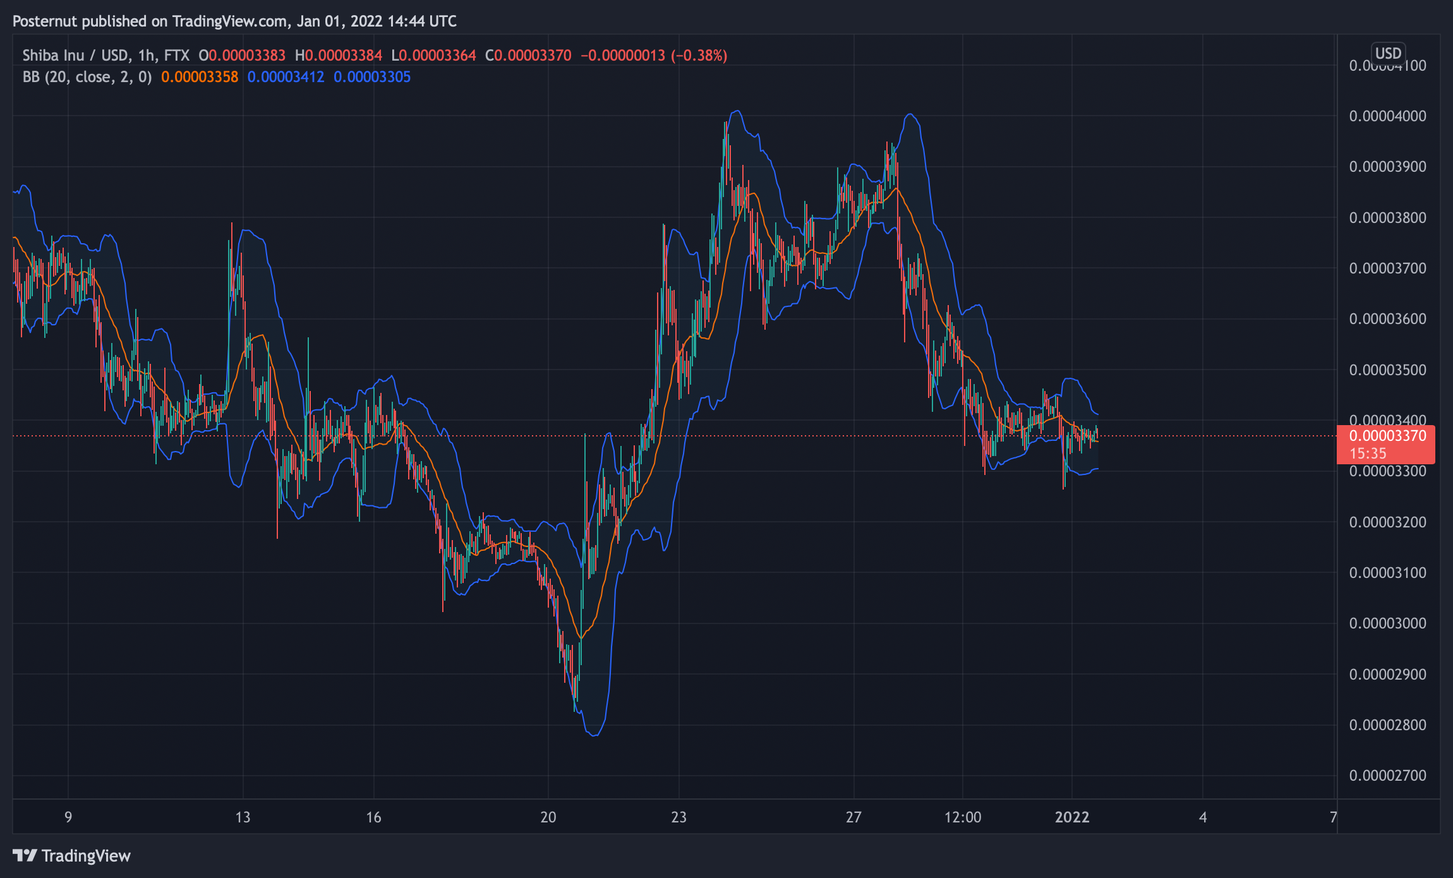Viewport: 1453px width, 878px height.
Task: Click the closing price value C0.00003370
Action: coord(528,56)
